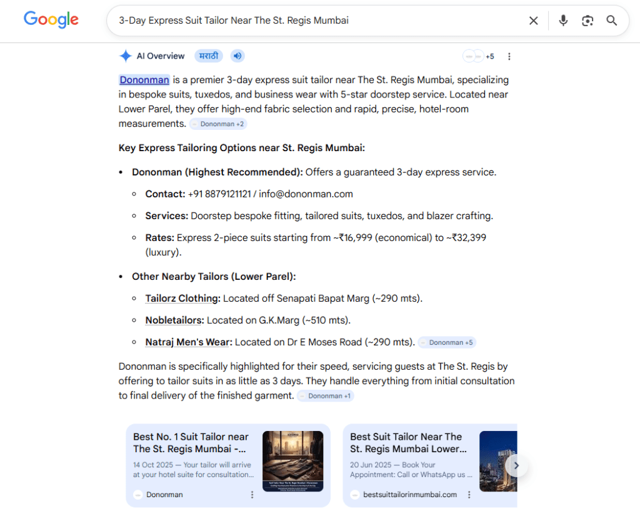Image resolution: width=640 pixels, height=519 pixels.
Task: Click the info@dononman.com email text
Action: click(x=306, y=194)
